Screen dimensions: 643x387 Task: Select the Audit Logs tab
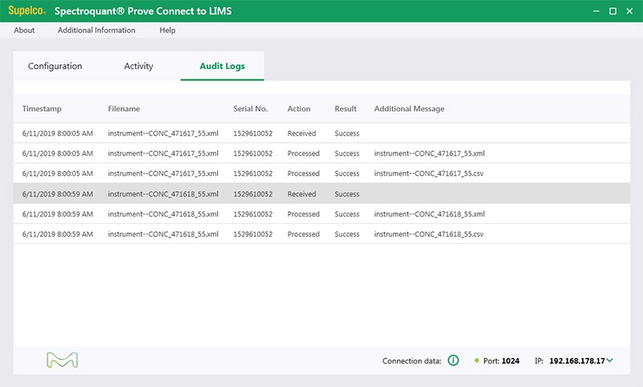coord(222,66)
